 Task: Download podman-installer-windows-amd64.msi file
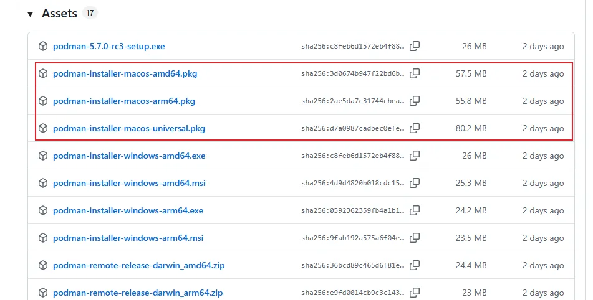tap(128, 183)
